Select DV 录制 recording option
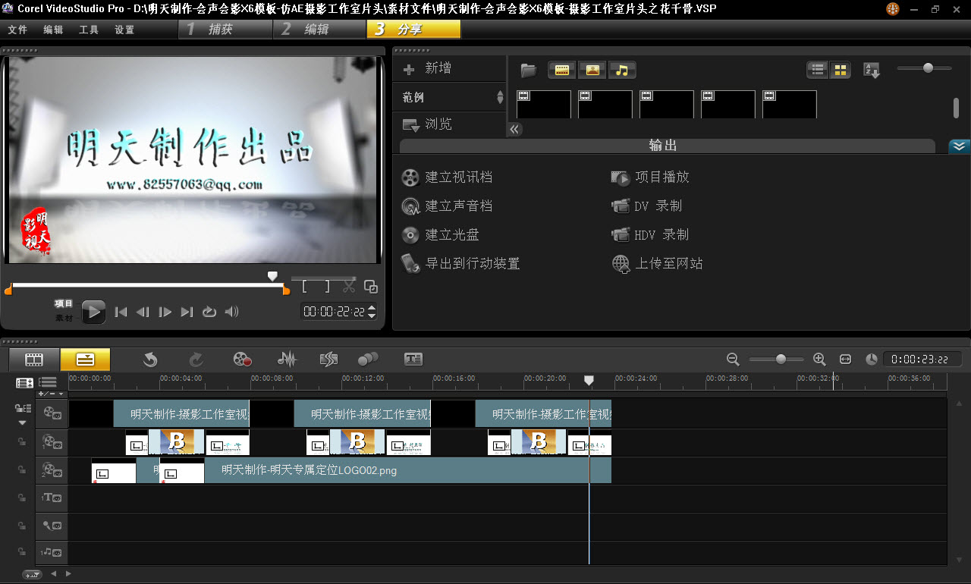Viewport: 971px width, 584px height. click(647, 206)
